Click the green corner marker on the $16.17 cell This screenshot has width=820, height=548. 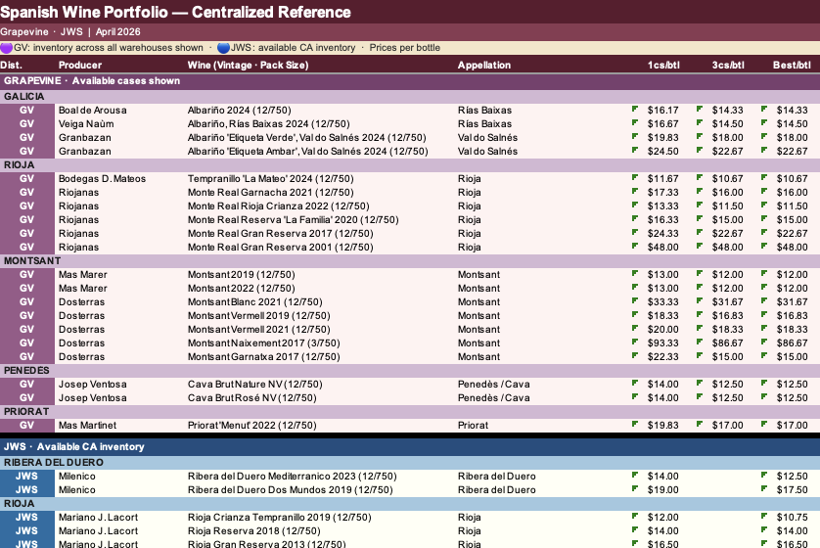point(634,109)
